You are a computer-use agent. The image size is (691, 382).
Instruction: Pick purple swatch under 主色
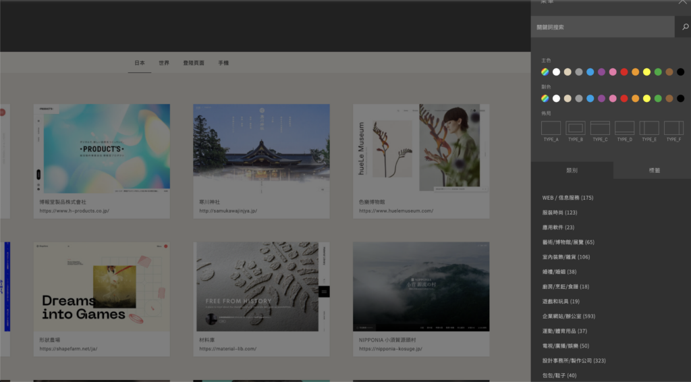(x=601, y=72)
